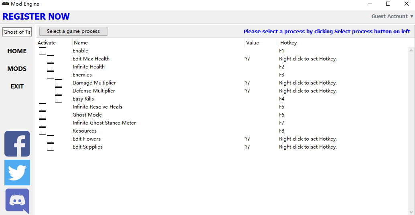The height and width of the screenshot is (215, 415).
Task: Click Select a game process button
Action: click(x=73, y=31)
